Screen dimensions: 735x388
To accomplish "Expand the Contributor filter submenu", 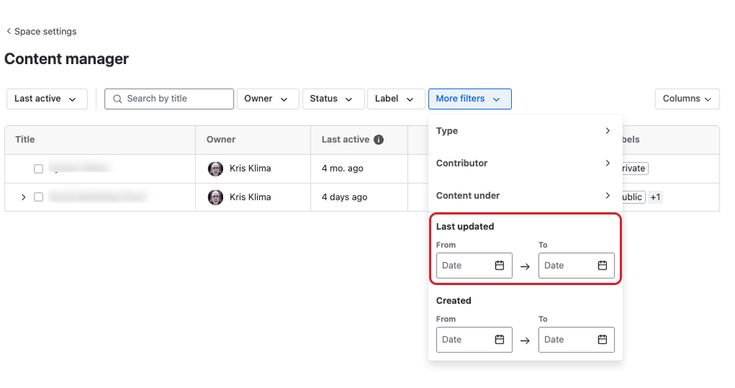I will coord(525,163).
